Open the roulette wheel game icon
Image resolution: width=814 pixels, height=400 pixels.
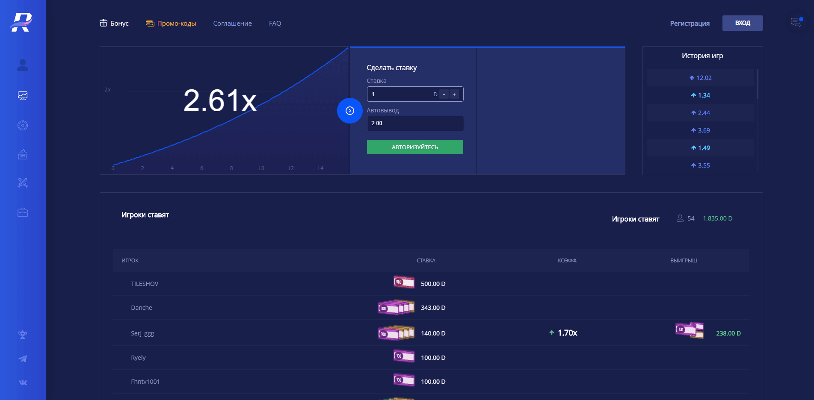click(x=23, y=125)
